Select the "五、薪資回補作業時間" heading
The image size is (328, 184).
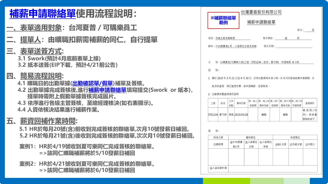(x=42, y=121)
